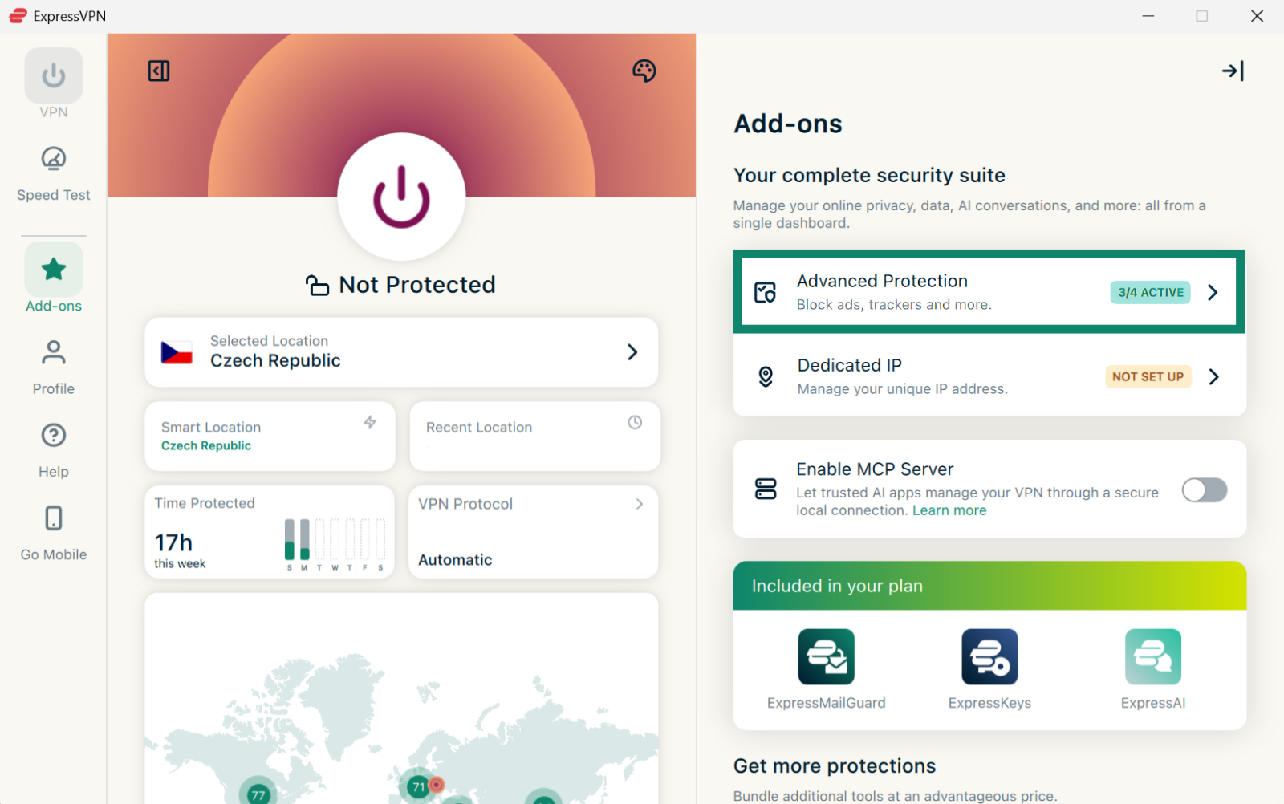This screenshot has width=1284, height=804.
Task: Click the large power connect button
Action: click(x=401, y=197)
